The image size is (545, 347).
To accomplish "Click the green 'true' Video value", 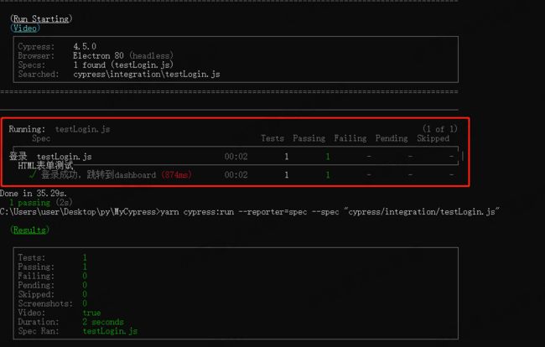I will click(x=91, y=313).
